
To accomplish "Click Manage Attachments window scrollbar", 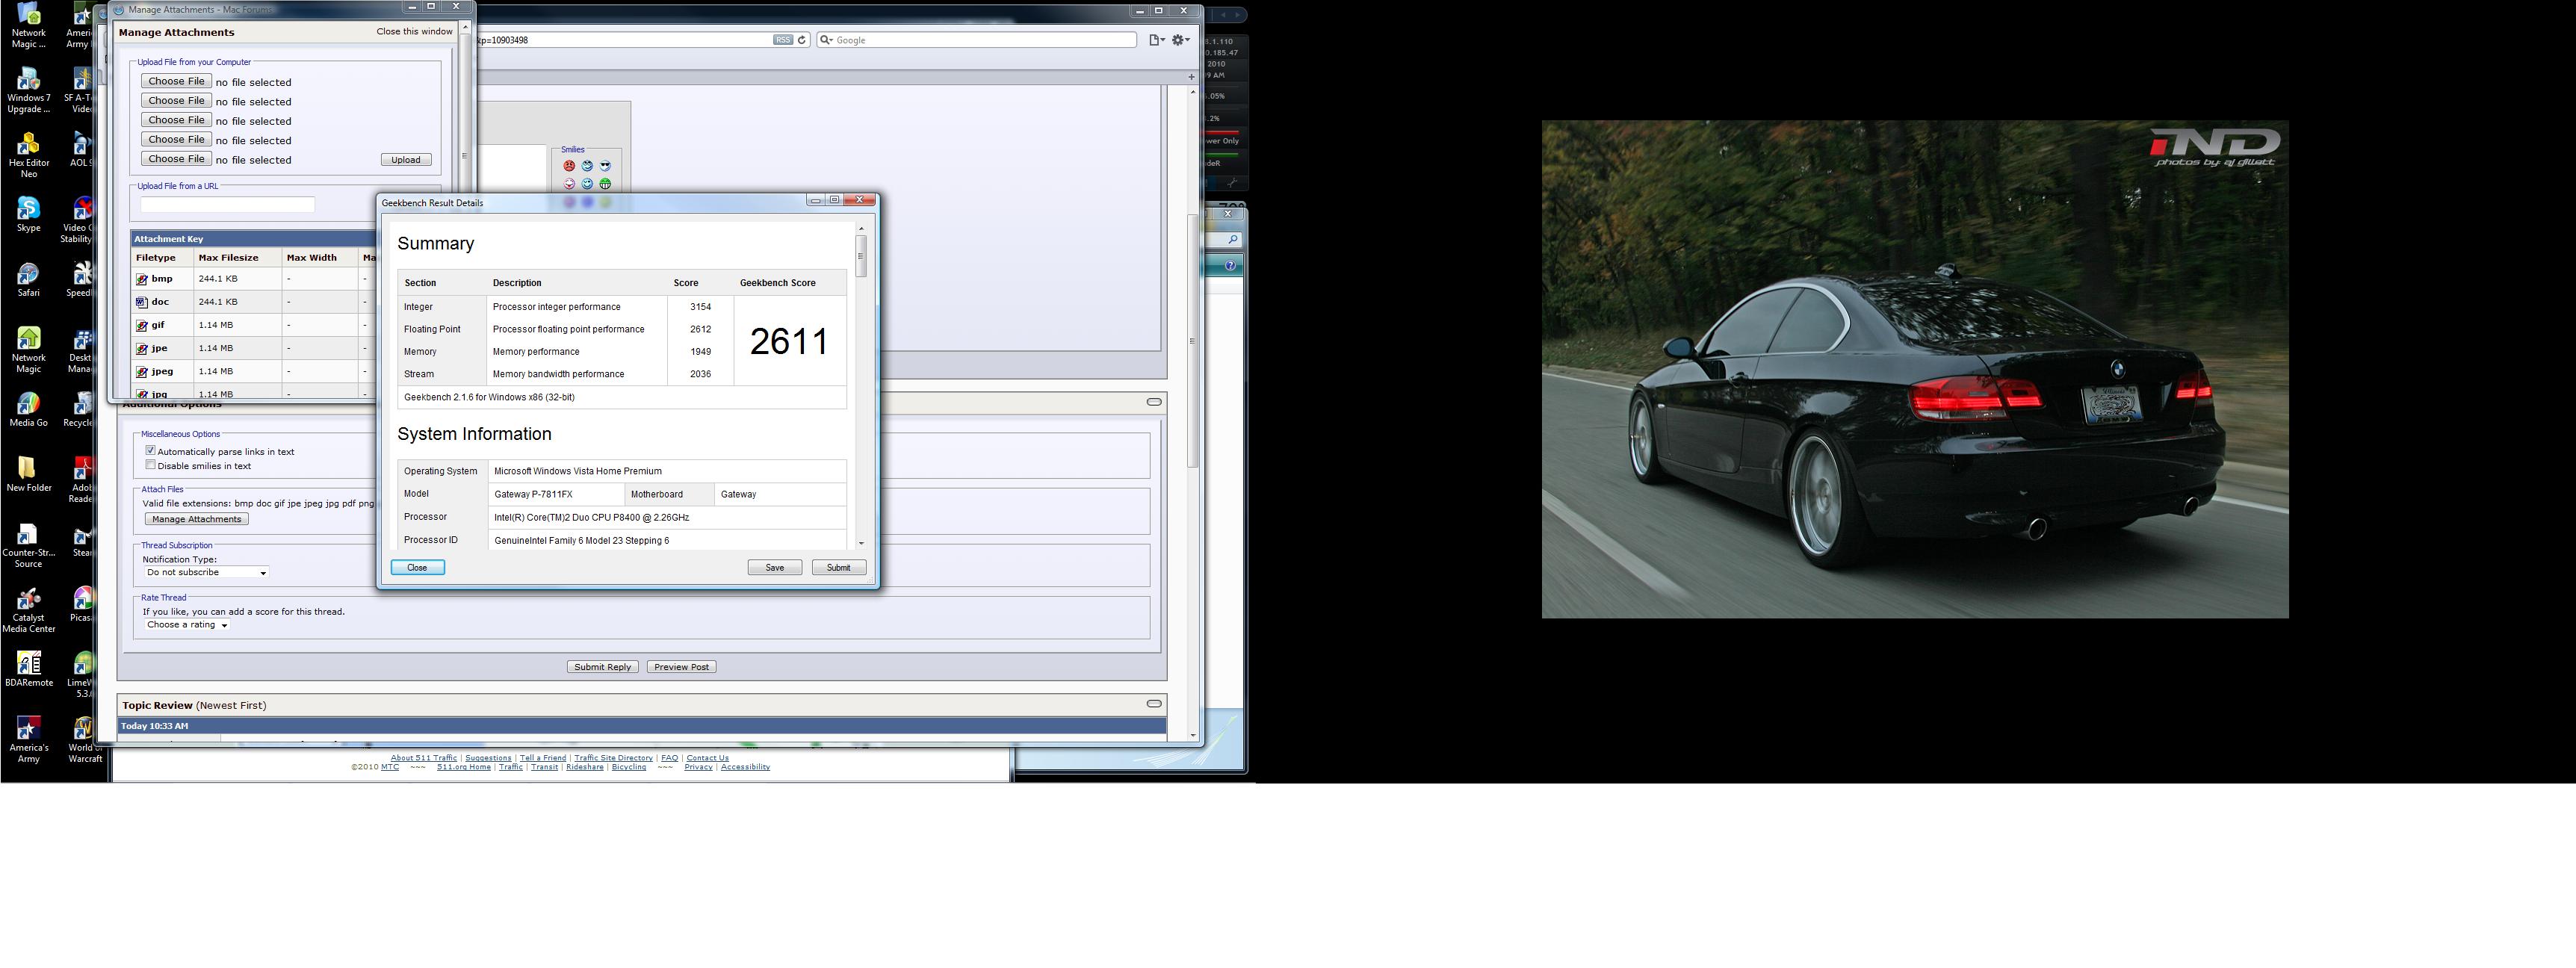I will (463, 156).
